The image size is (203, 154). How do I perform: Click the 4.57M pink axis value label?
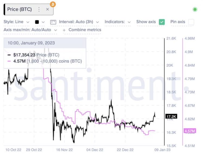click(189, 131)
